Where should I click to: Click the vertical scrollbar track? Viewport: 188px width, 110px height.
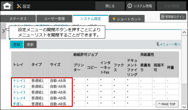click(x=184, y=69)
